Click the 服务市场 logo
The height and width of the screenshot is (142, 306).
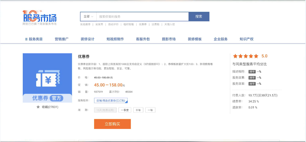pyautogui.click(x=40, y=17)
